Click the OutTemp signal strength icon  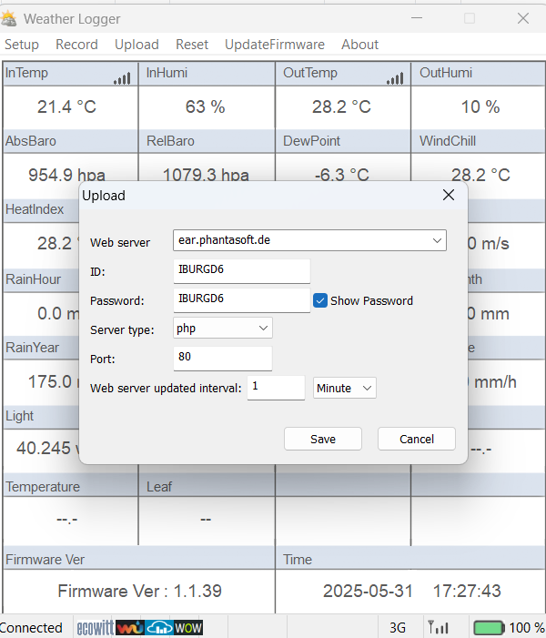pos(395,78)
